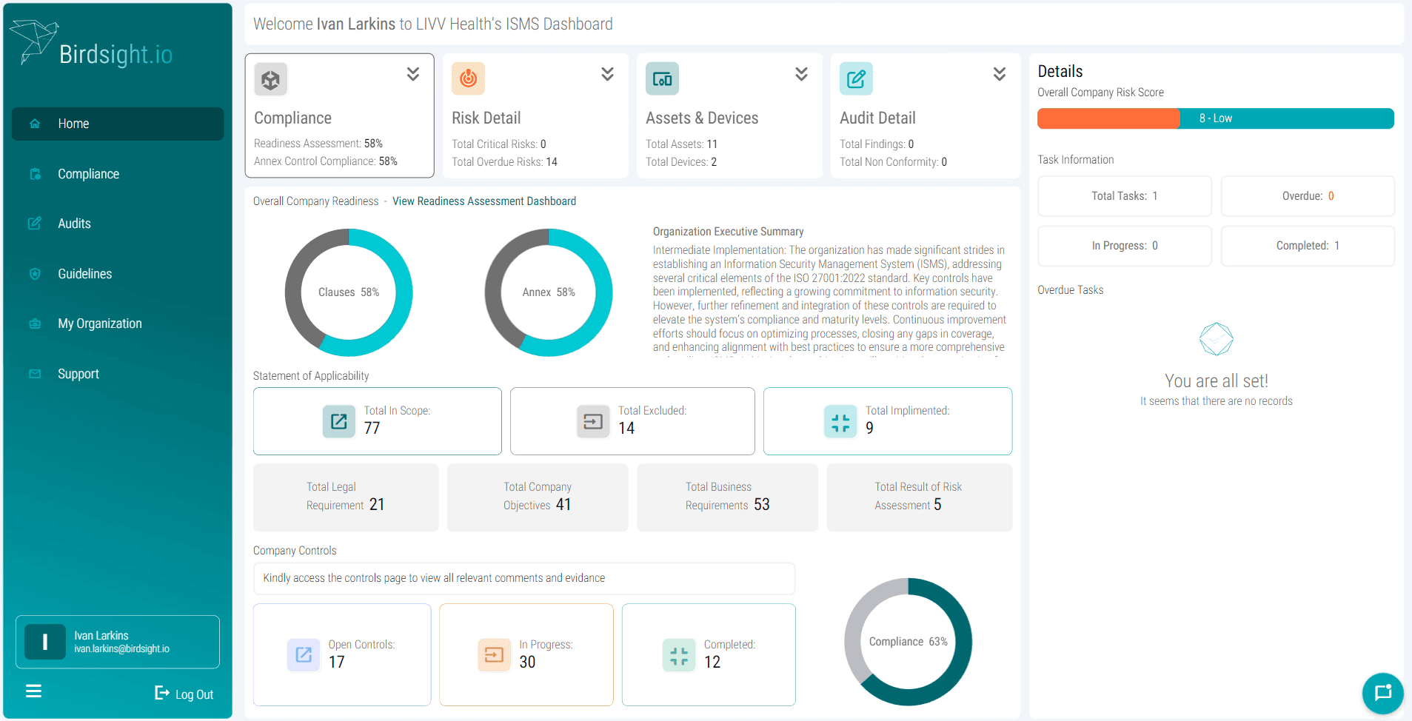Click the Audit Detail pencil icon
Screen dimensions: 1412x721
click(856, 78)
